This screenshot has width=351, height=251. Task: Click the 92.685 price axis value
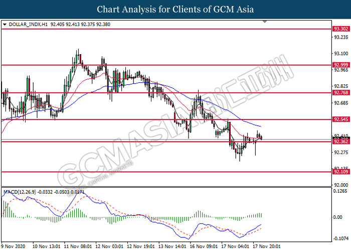click(341, 103)
